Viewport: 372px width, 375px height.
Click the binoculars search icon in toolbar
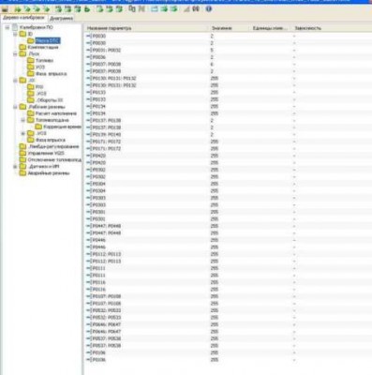coord(196,9)
